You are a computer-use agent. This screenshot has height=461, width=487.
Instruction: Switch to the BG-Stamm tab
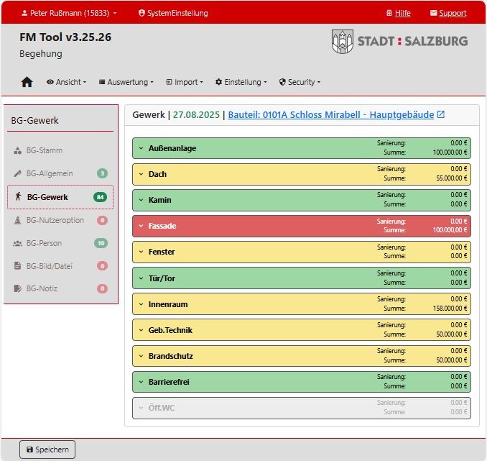coord(60,150)
